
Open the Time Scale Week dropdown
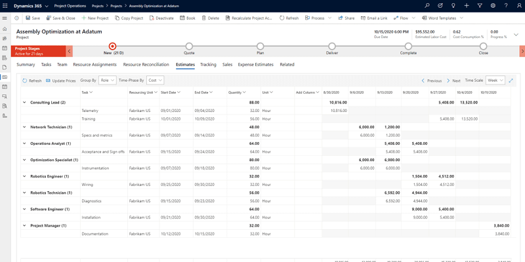[495, 81]
